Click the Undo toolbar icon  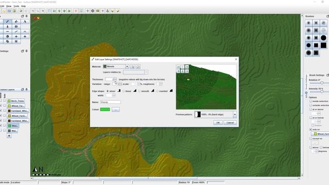(x=21, y=11)
